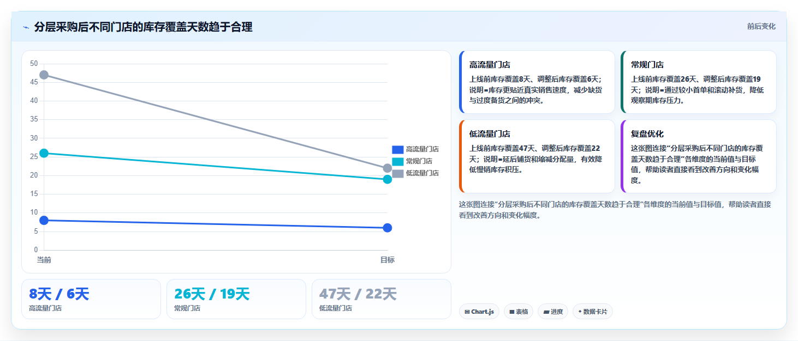Screen dimensions: 798x341
Task: Click the 前后变化 label in the header
Action: [761, 27]
